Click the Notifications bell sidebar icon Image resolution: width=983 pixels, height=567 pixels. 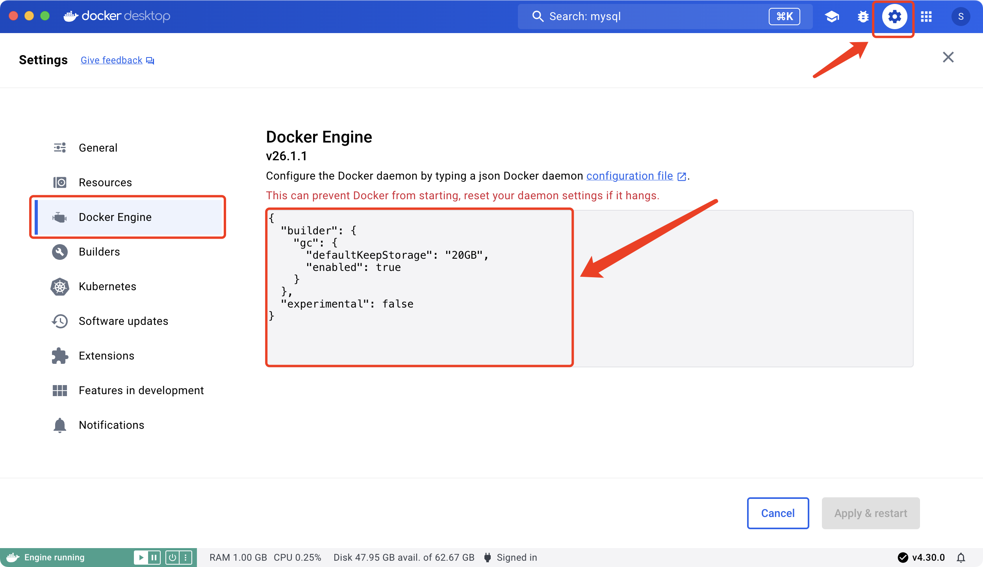[x=60, y=425]
